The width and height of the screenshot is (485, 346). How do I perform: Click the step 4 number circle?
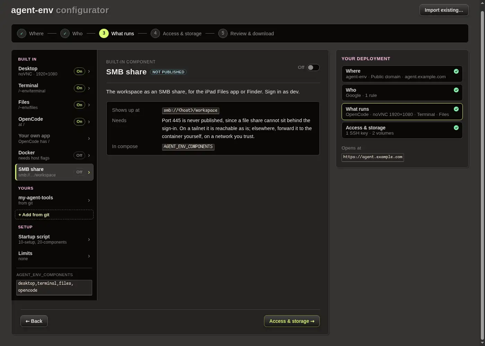(x=155, y=34)
